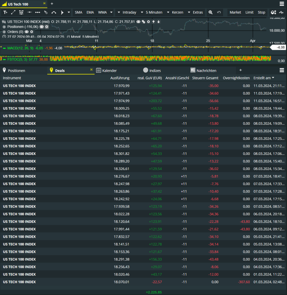The height and width of the screenshot is (295, 287).
Task: Close the Deals tab
Action: point(91,70)
